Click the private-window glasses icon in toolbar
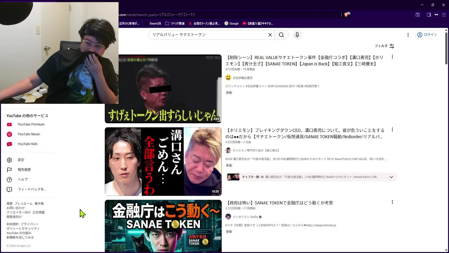 [436, 15]
